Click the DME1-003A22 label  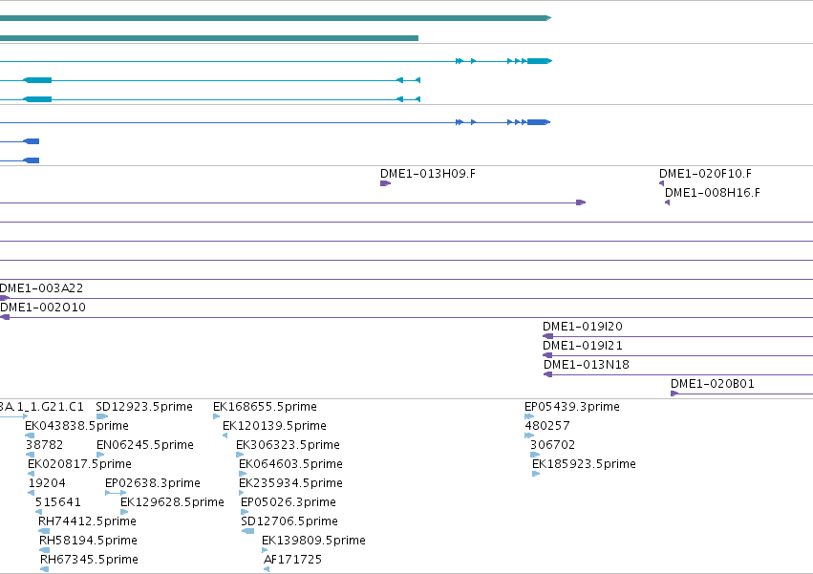(x=41, y=288)
